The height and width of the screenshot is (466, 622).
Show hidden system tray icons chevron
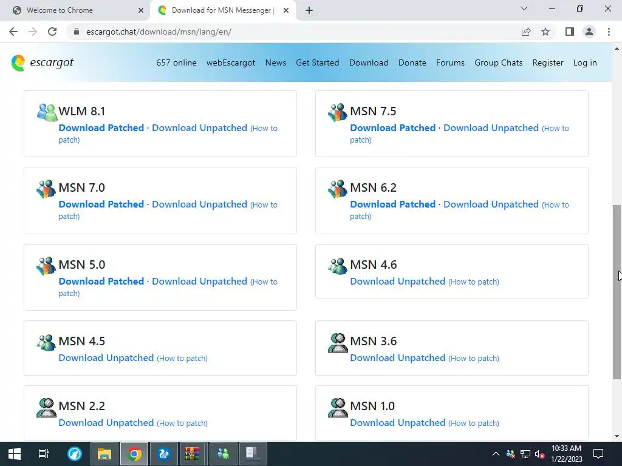coord(496,454)
